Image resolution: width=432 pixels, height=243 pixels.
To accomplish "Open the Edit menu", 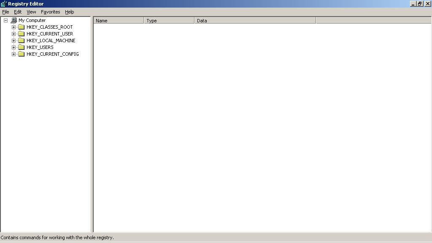I will click(18, 12).
